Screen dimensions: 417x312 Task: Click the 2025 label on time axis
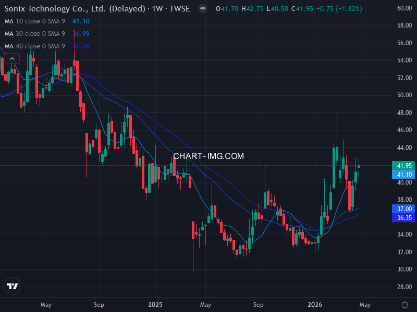tap(155, 305)
